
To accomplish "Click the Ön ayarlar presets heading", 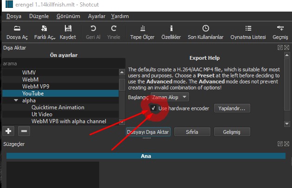I will (x=63, y=55).
